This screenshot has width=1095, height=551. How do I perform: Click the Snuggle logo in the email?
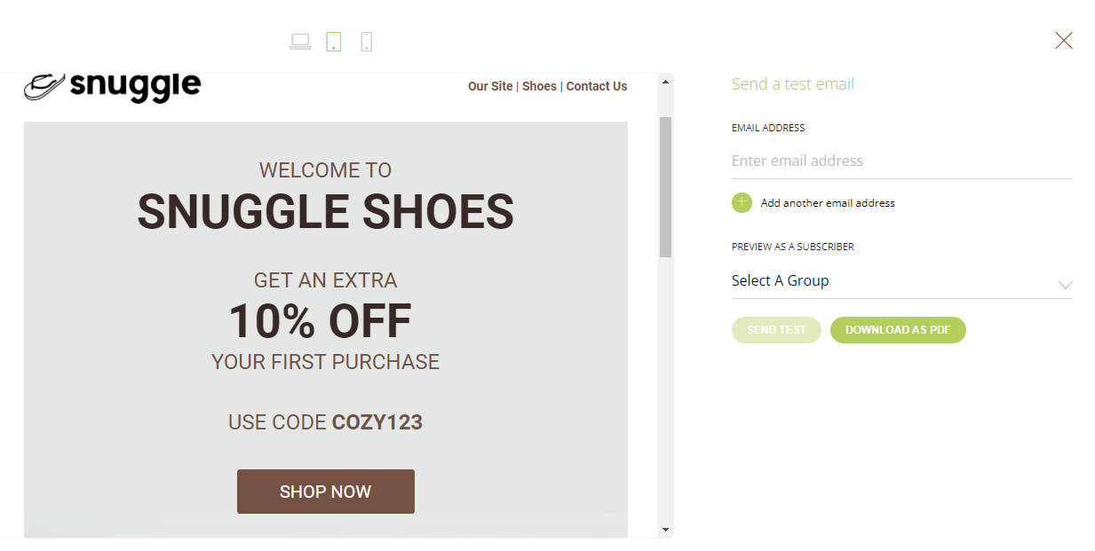click(x=113, y=86)
